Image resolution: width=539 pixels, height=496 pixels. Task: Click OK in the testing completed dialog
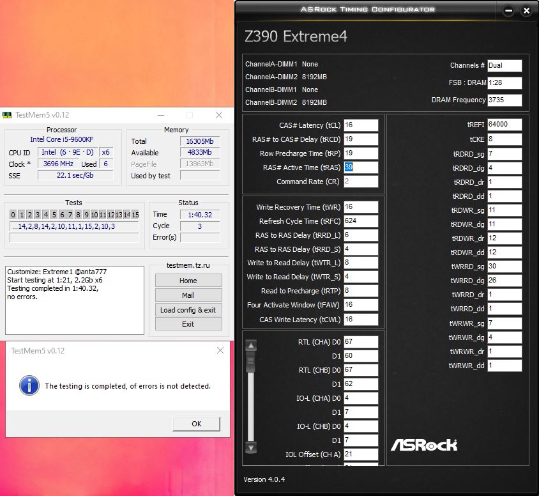(x=196, y=424)
